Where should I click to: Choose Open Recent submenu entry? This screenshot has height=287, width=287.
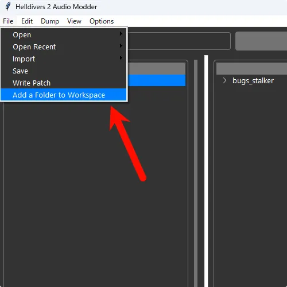point(64,46)
